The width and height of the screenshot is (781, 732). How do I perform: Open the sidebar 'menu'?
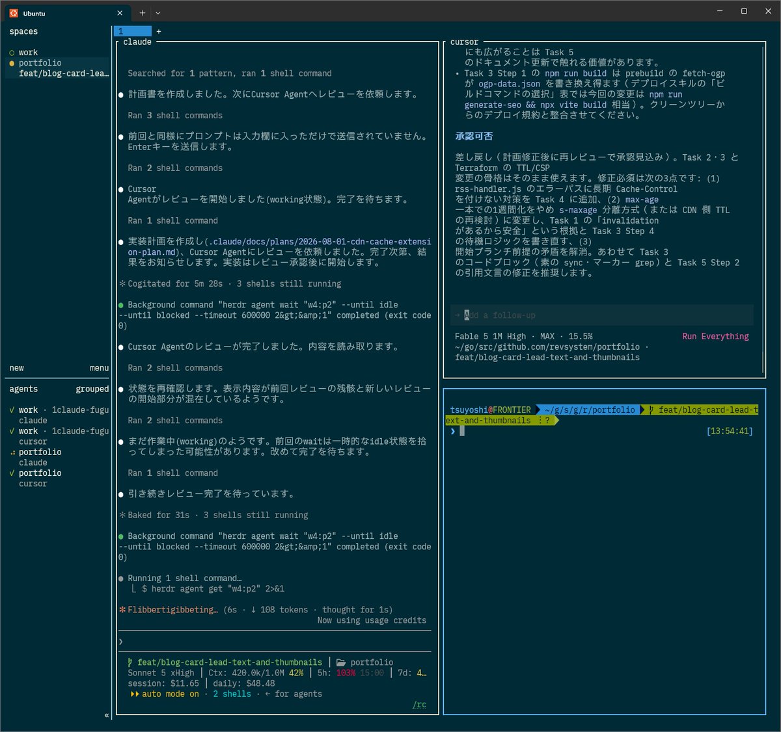pos(99,368)
